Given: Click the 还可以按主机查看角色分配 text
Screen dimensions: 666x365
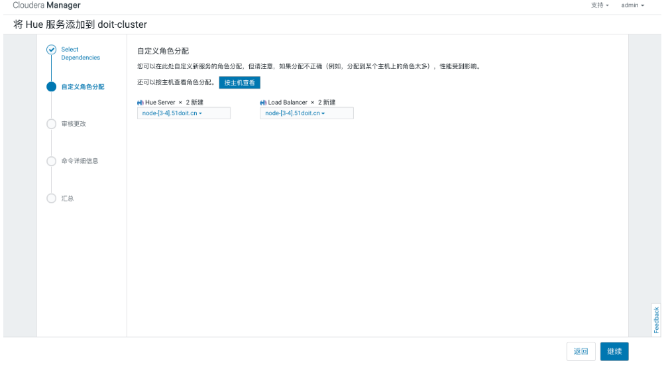Looking at the screenshot, I should tap(176, 82).
